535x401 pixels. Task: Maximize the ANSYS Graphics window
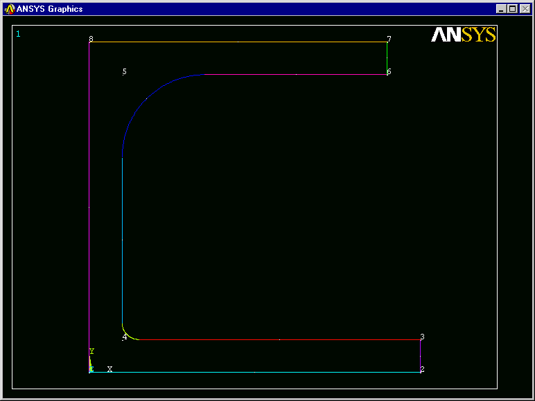click(x=513, y=9)
